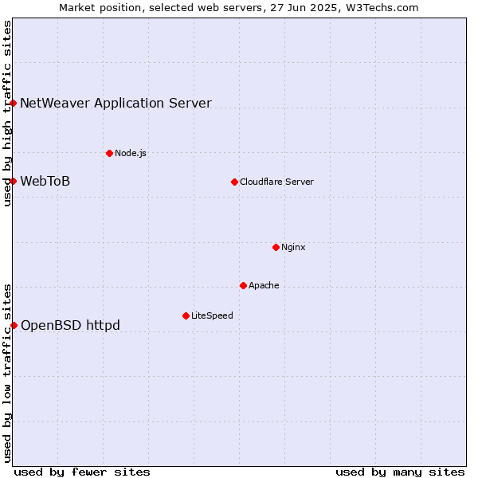Click the NetWeaver Application Server red data point
478x478 pixels.
click(x=13, y=103)
